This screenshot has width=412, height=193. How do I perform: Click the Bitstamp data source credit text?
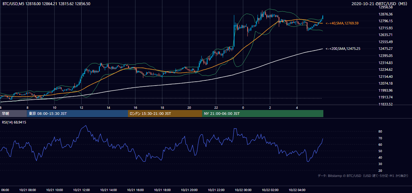[363, 176]
